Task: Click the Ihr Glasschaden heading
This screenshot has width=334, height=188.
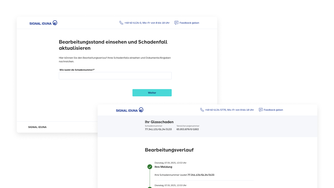Action: coord(159,122)
